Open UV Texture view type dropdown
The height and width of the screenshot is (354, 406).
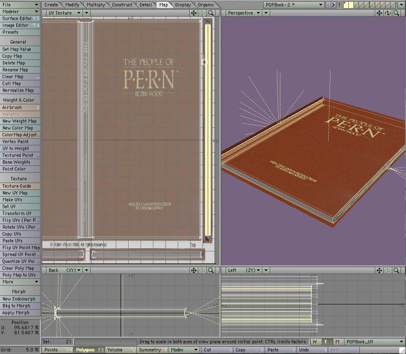[x=64, y=13]
